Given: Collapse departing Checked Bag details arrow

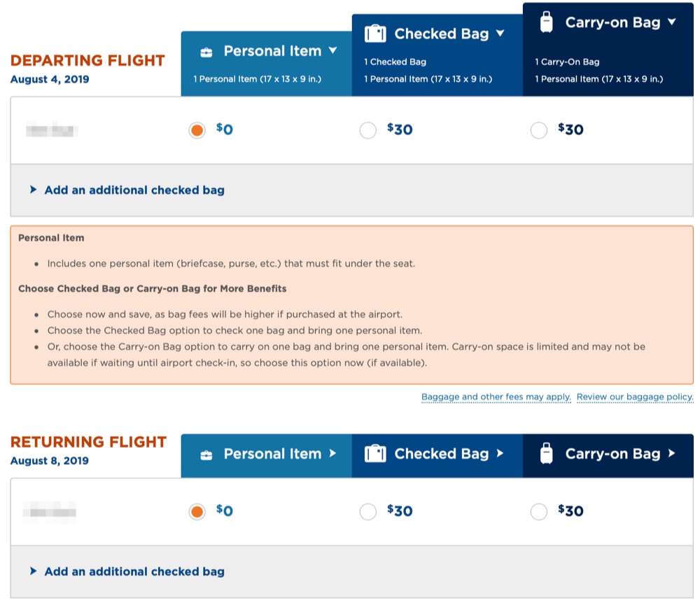Looking at the screenshot, I should 500,33.
